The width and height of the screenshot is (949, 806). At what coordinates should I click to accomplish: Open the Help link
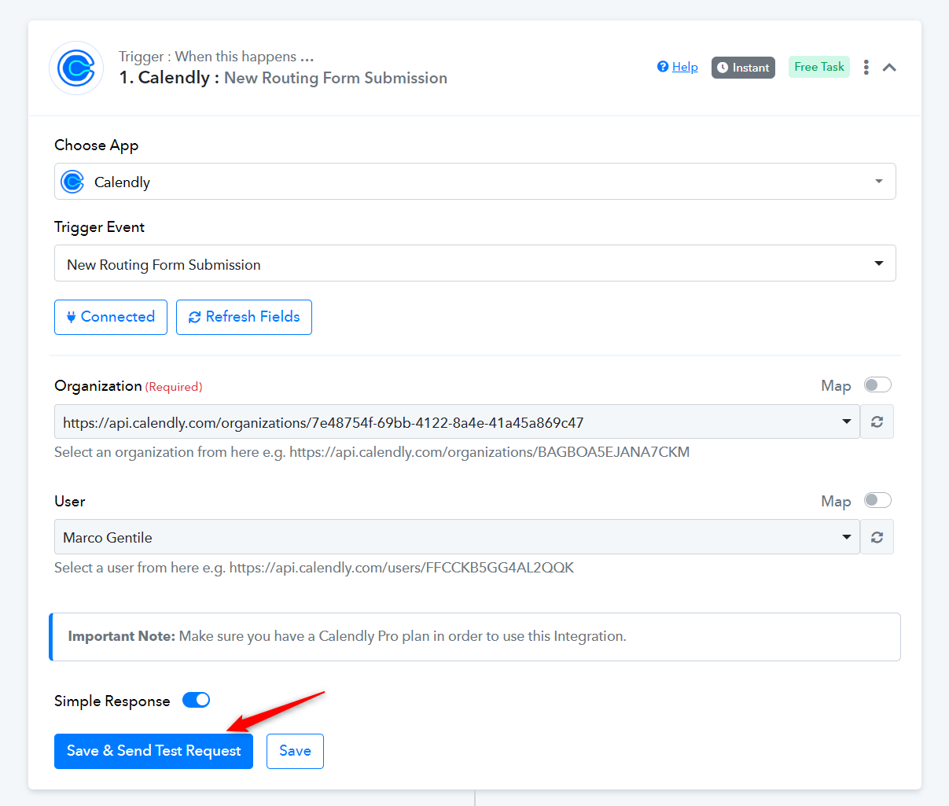point(685,67)
